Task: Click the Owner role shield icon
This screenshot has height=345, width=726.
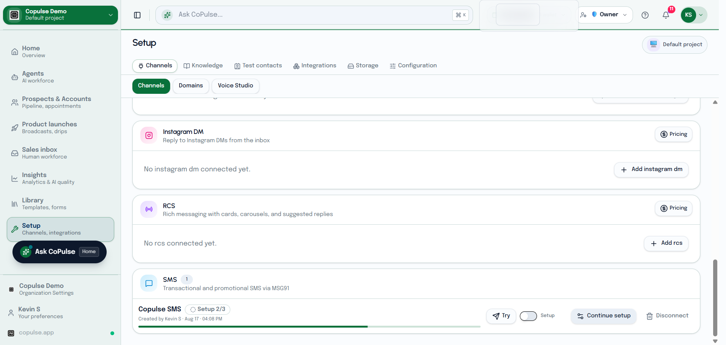Action: click(594, 14)
